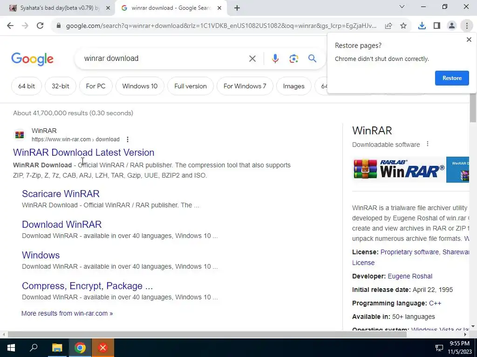Select the Images filter chip
The height and width of the screenshot is (357, 477).
293,86
